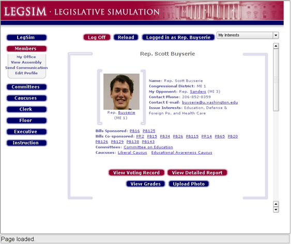Reload the page with Reload button
The width and height of the screenshot is (291, 244).
[126, 37]
